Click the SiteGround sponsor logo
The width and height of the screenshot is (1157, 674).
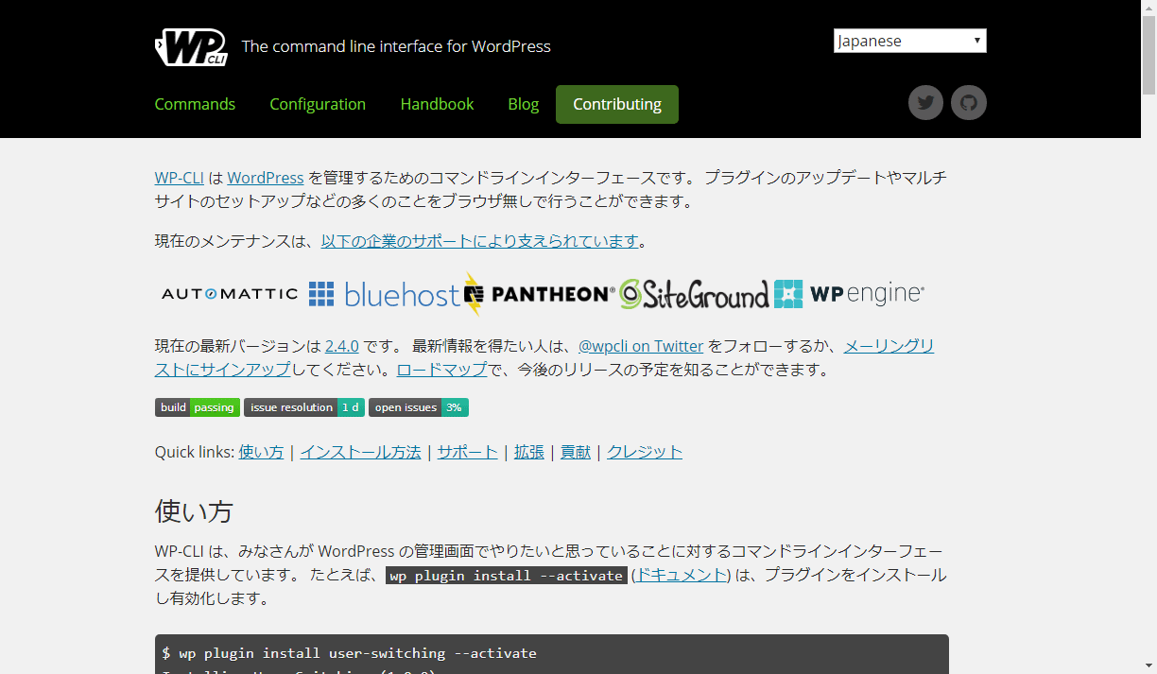click(x=694, y=294)
